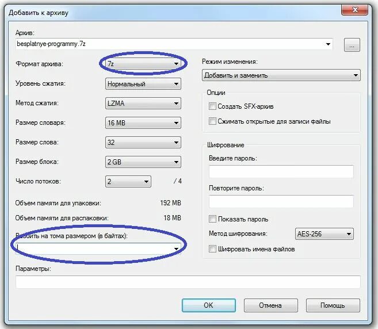Change the 16 MB dictionary size dropdown
This screenshot has height=329, width=378.
click(143, 123)
